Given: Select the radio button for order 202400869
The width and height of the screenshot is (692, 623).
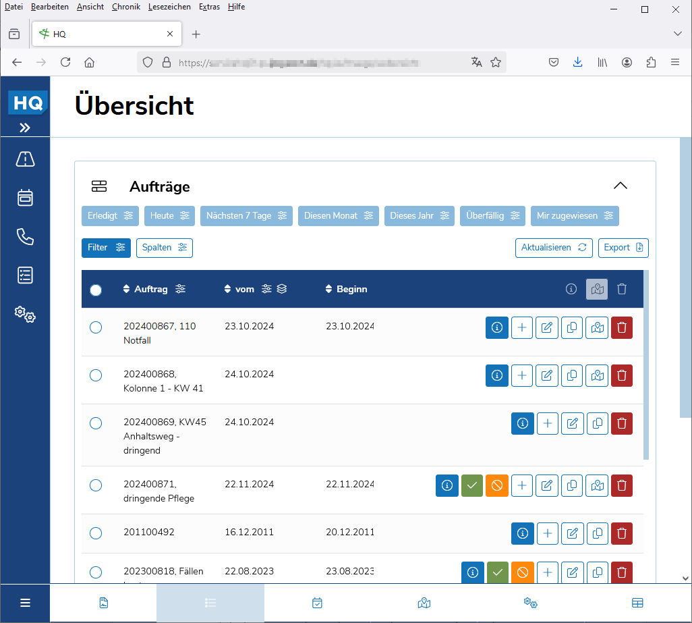Looking at the screenshot, I should coord(96,423).
